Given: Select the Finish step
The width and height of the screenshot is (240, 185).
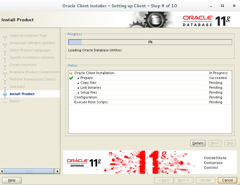Looking at the screenshot, I should [x=15, y=101].
